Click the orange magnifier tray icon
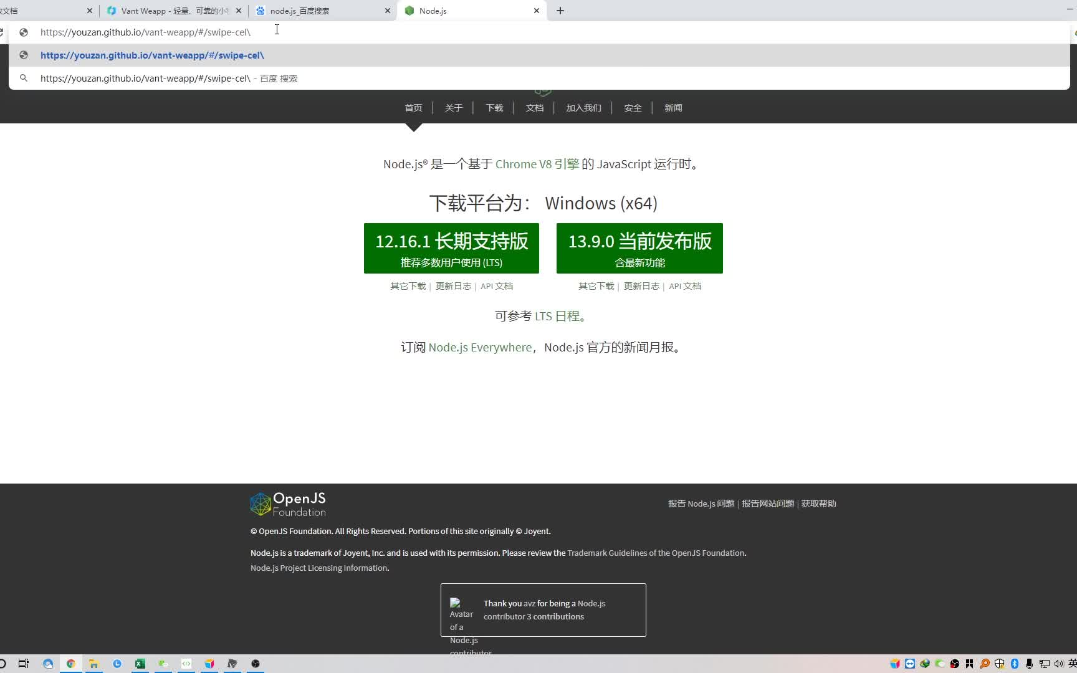 [x=985, y=664]
